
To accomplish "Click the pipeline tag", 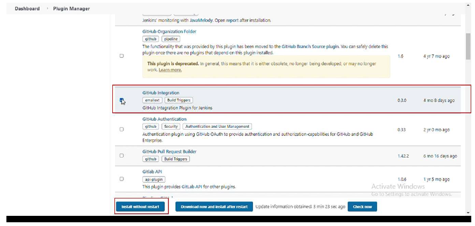I will 171,39.
